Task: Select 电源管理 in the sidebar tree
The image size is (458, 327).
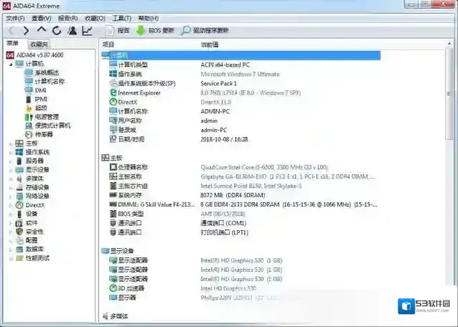Action: [x=47, y=117]
